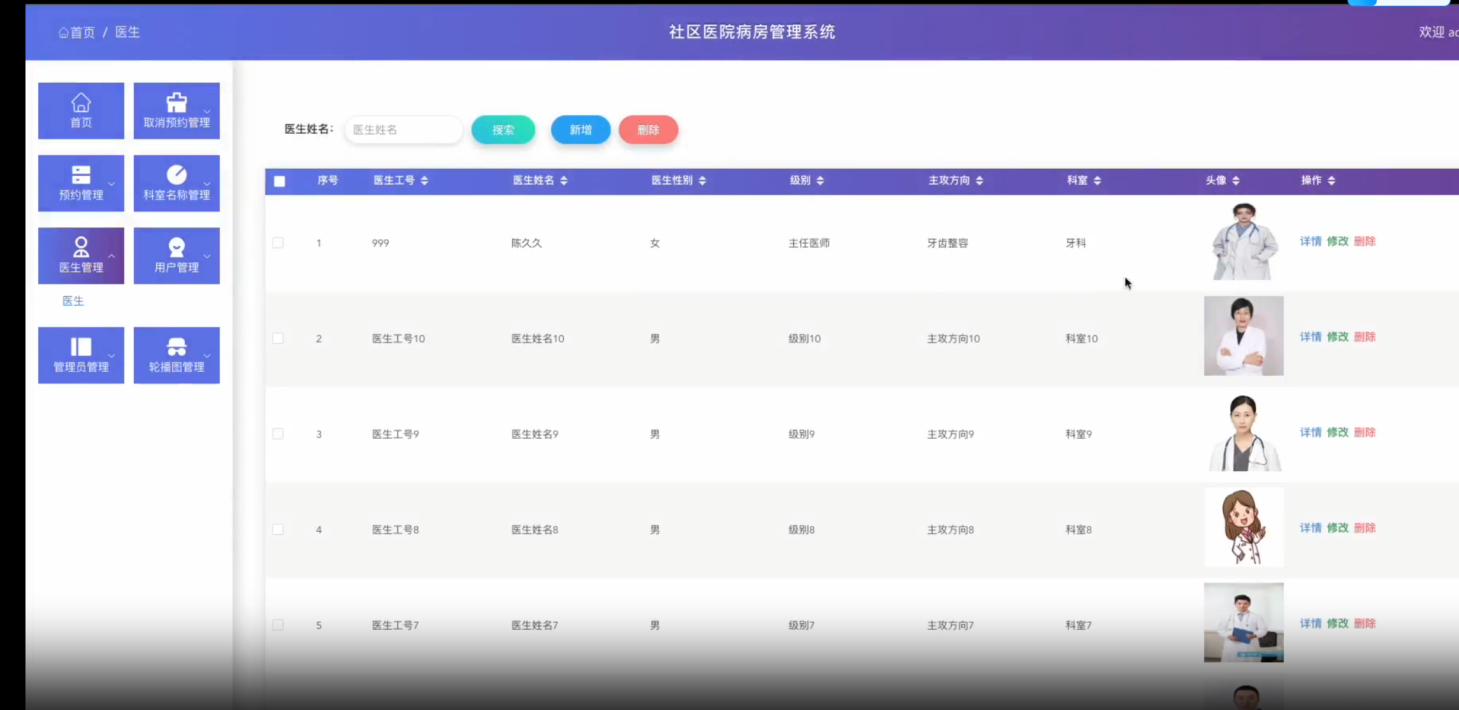Collapse the 医生管理 menu chevron
Viewport: 1459px width, 710px height.
tap(111, 256)
